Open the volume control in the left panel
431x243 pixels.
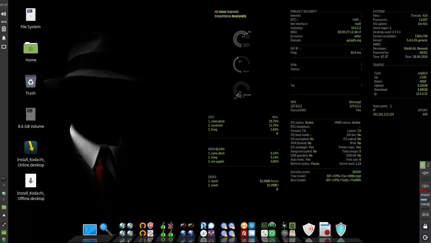coord(4,14)
